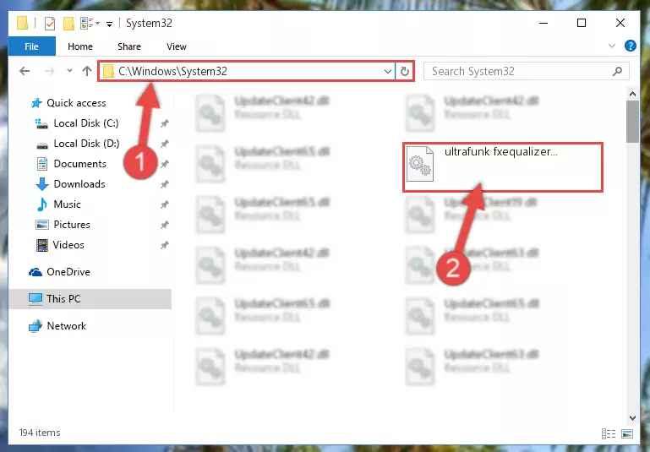Click the 194 items status text

[40, 433]
